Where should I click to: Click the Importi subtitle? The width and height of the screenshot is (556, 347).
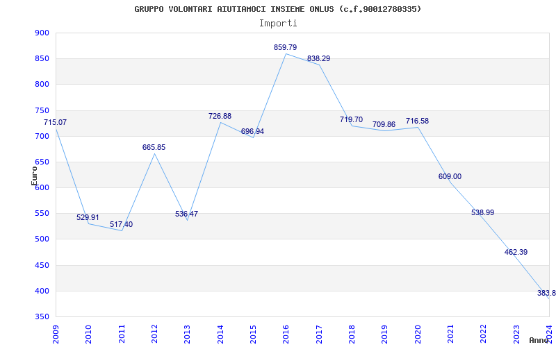click(278, 24)
